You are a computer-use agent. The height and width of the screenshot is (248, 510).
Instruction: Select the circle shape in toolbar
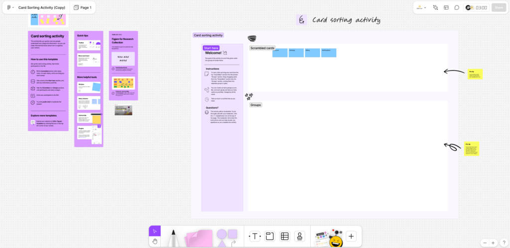tap(222, 234)
